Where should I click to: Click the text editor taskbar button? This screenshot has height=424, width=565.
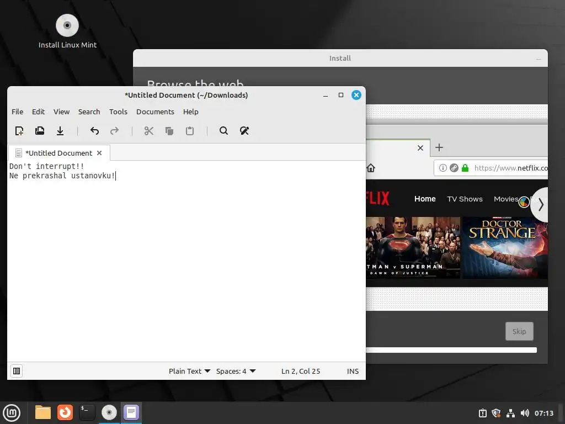pyautogui.click(x=131, y=412)
